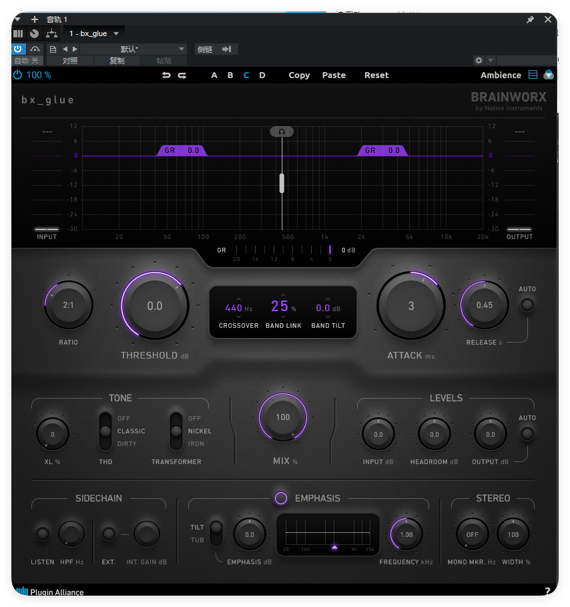Click the crossover handle in the graph
Image resolution: width=570 pixels, height=607 pixels.
[282, 183]
